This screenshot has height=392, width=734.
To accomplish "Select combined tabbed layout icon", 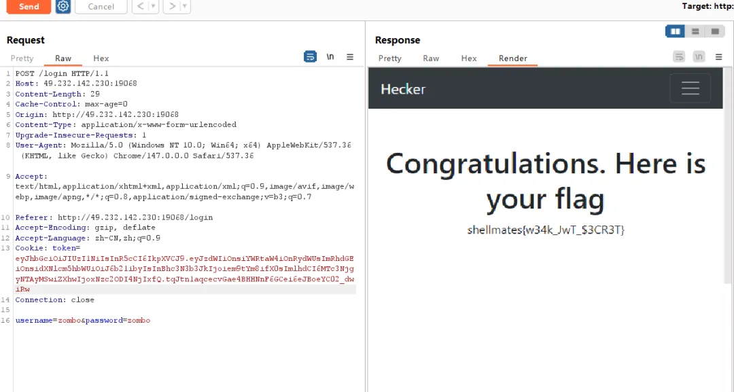I will (715, 31).
